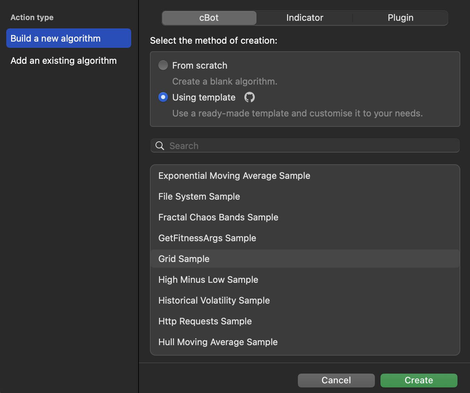This screenshot has height=393, width=470.
Task: Choose Build a new algorithm action
Action: pos(69,38)
